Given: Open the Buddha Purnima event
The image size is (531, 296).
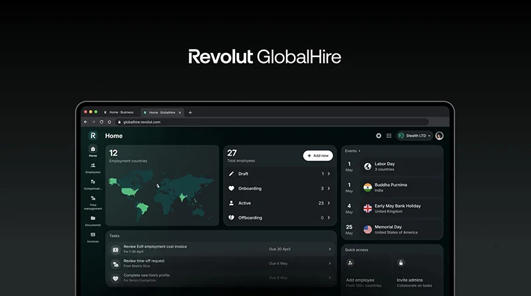Looking at the screenshot, I should pos(402,187).
